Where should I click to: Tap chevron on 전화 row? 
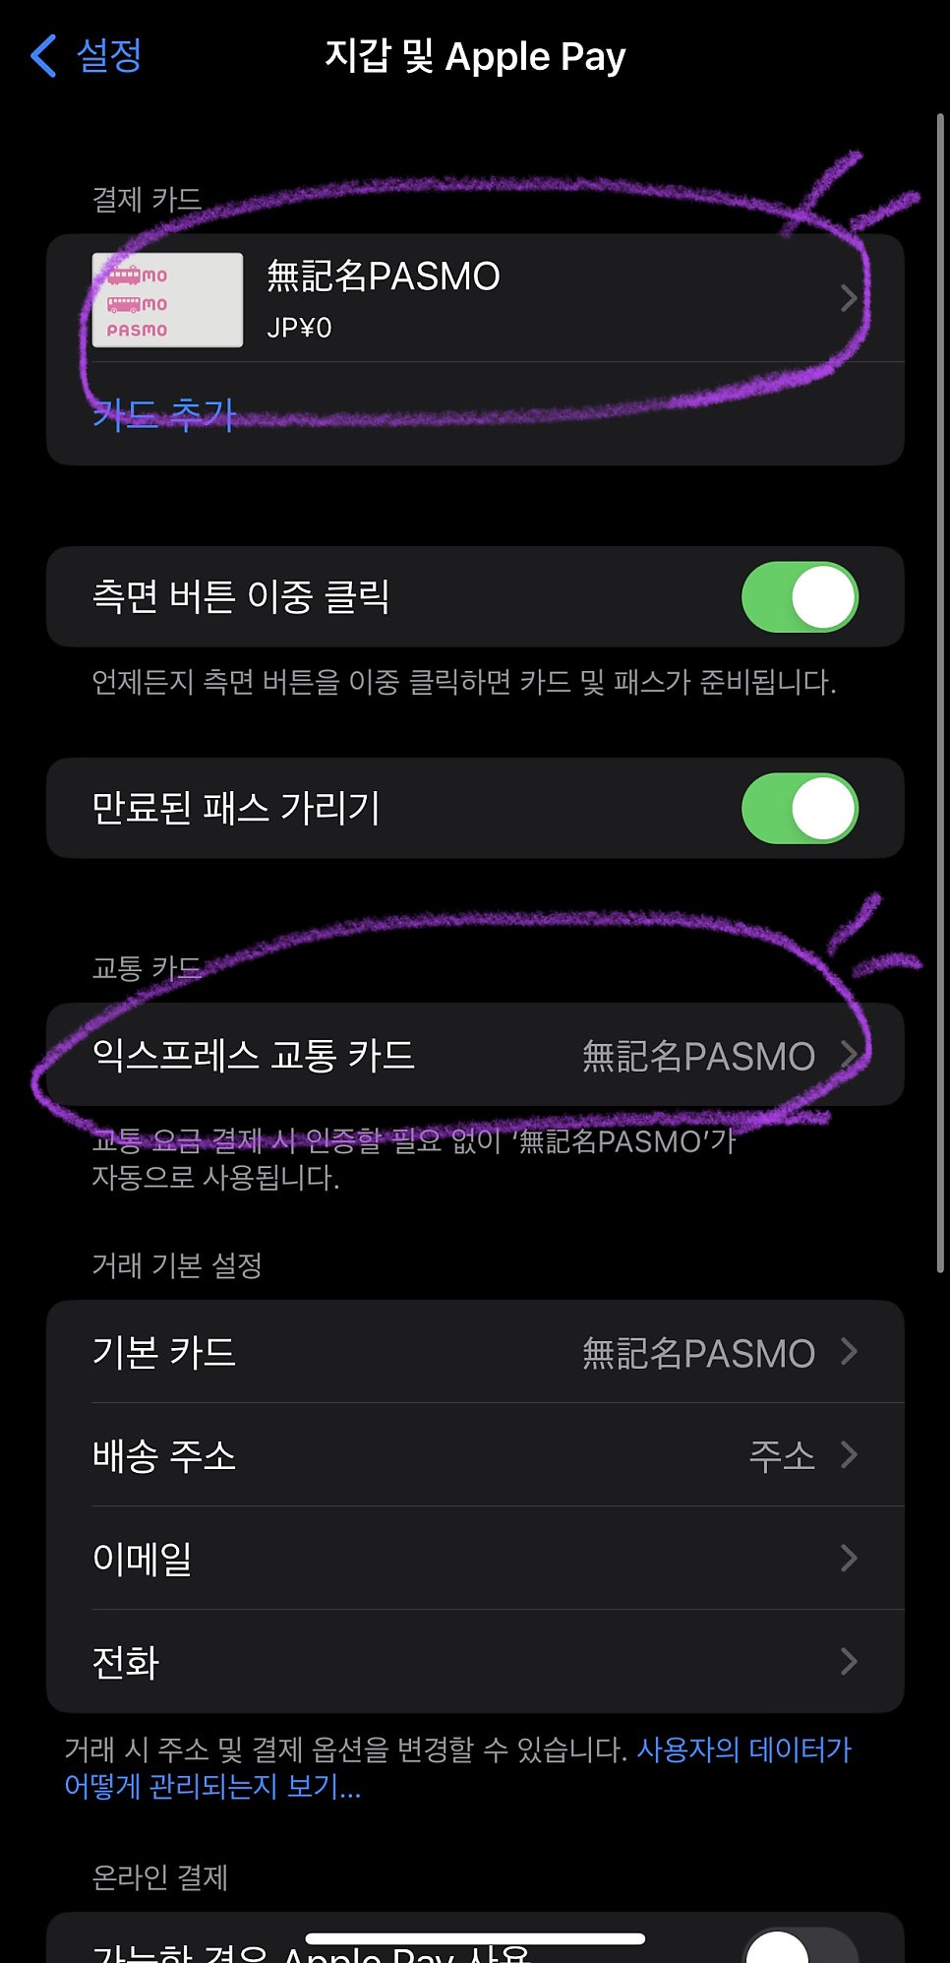coord(849,1662)
